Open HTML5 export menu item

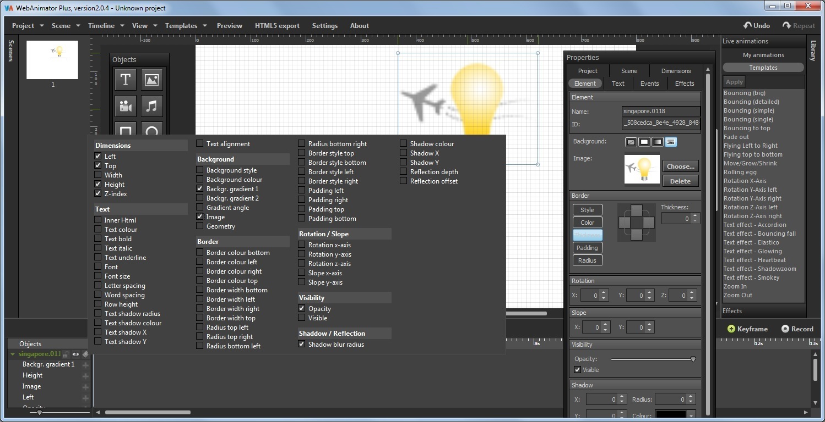[x=277, y=25]
